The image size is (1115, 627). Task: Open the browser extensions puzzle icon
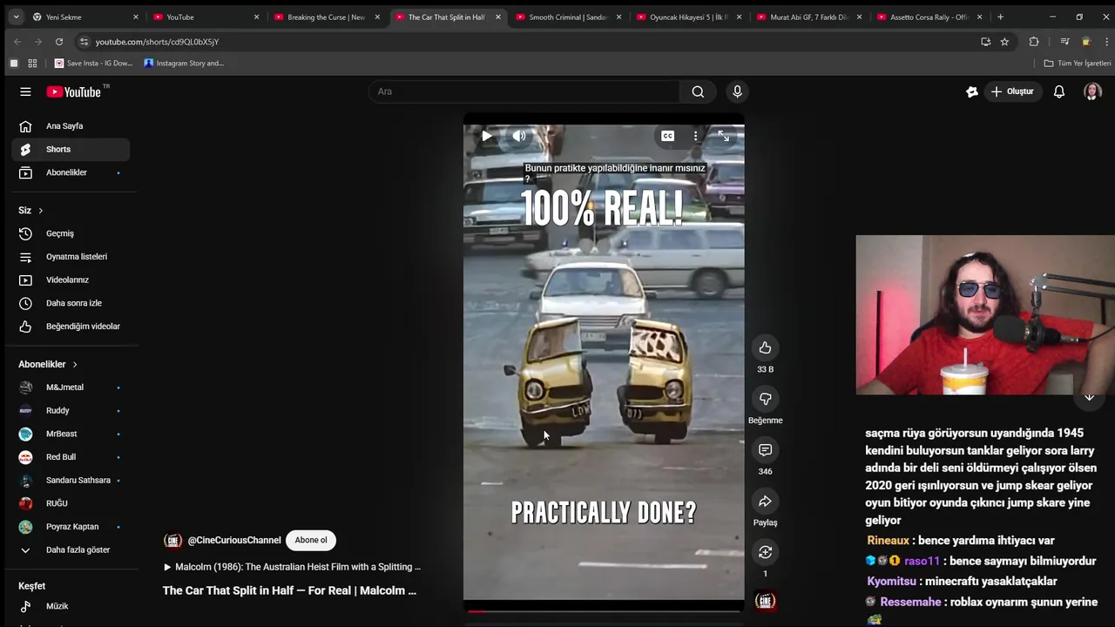(1034, 42)
